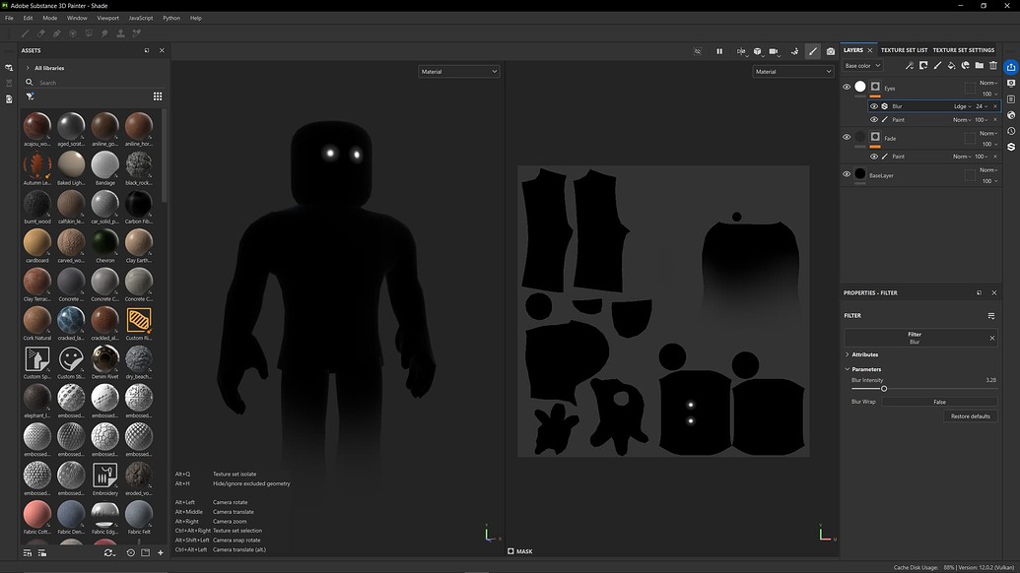This screenshot has width=1020, height=573.
Task: Click the Assets filter funnel icon
Action: [30, 96]
